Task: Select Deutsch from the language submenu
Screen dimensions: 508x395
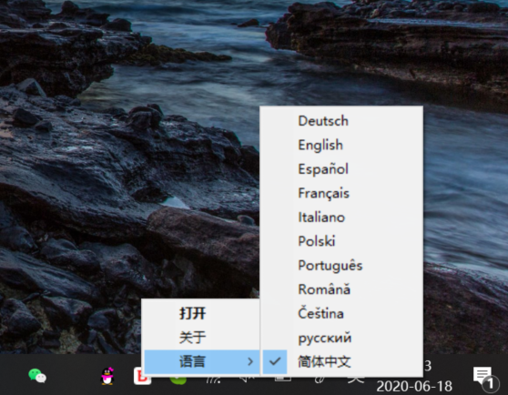Action: [x=341, y=121]
